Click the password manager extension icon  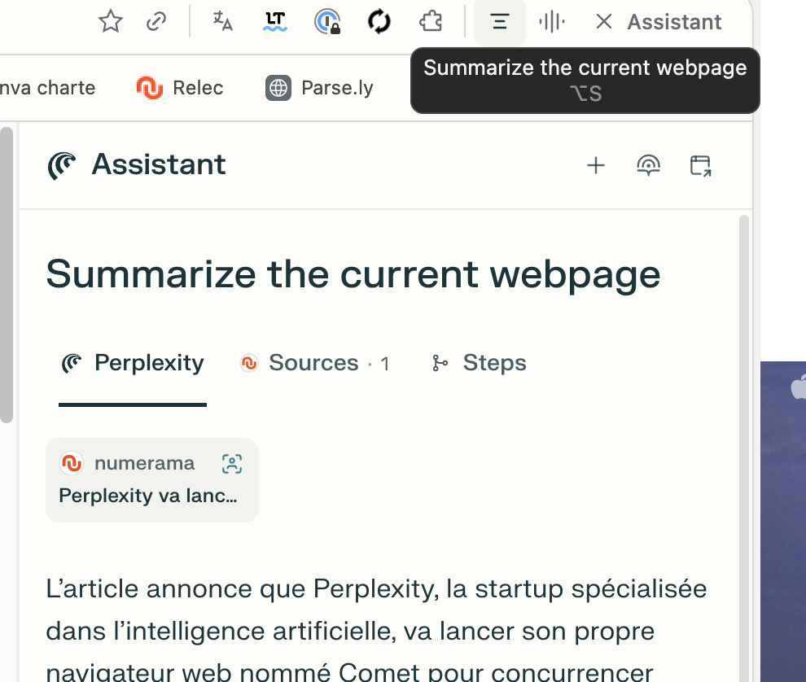click(x=327, y=22)
